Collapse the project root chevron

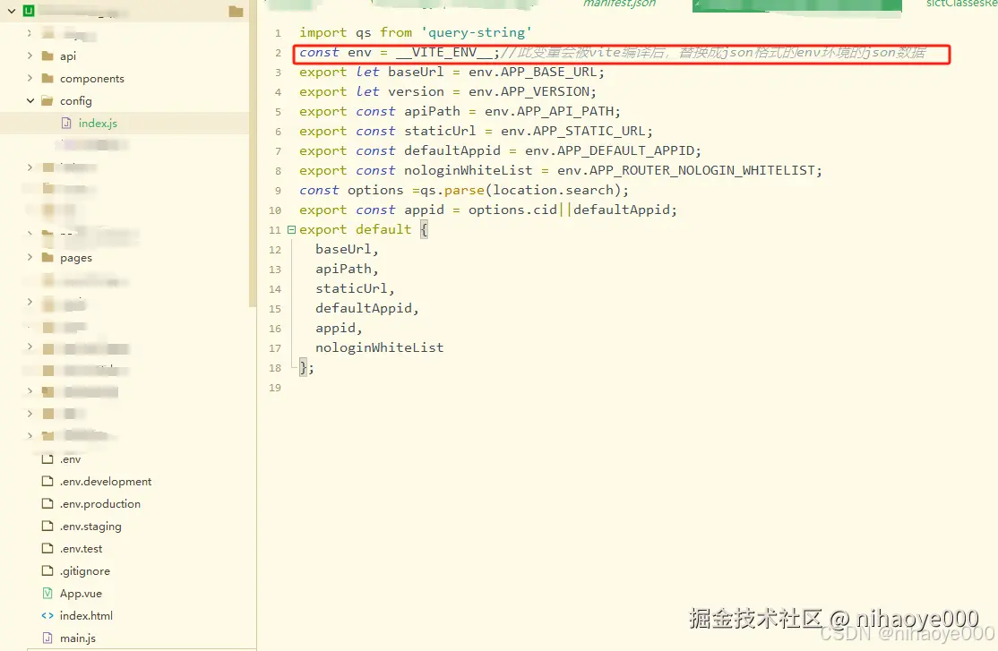click(12, 11)
